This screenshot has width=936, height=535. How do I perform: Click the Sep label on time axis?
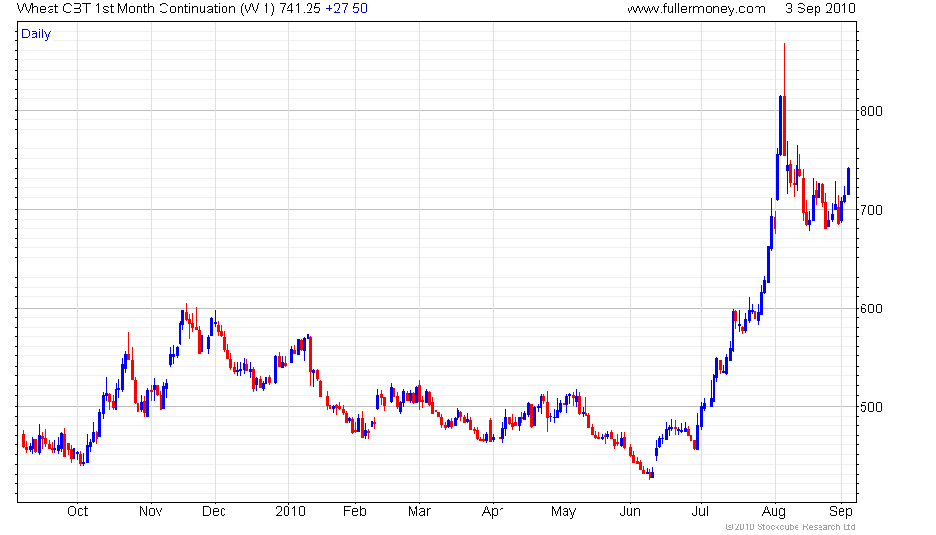point(841,512)
